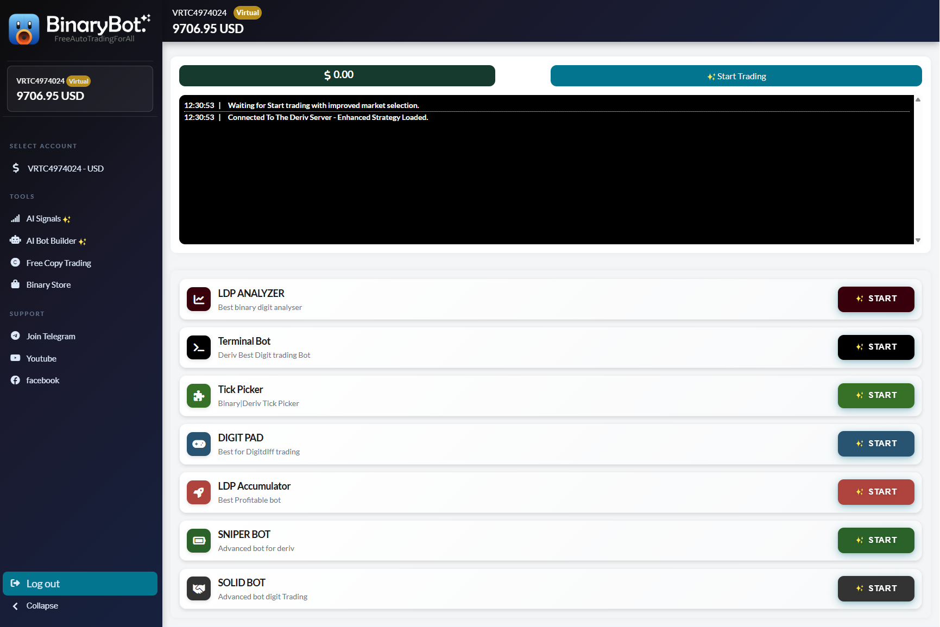This screenshot has height=627, width=940.
Task: Click the LDP Accumulator rocket icon
Action: point(199,492)
